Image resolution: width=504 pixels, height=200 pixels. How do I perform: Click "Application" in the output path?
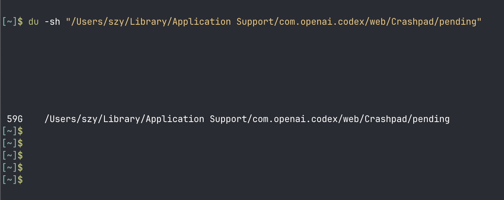point(175,119)
